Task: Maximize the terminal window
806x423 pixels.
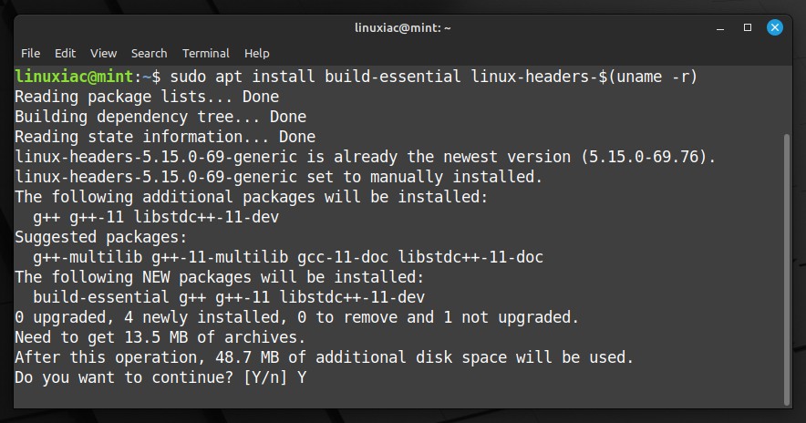Action: point(748,27)
